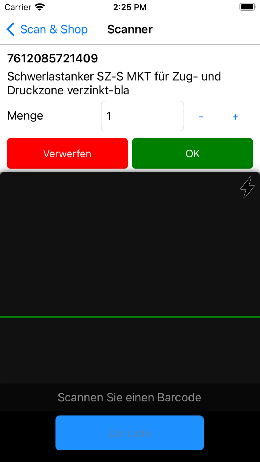Tap the Menge label

click(x=25, y=116)
